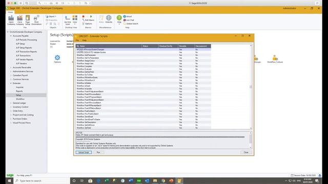Click the Status column header
Viewport: 328px width, 184px height.
coord(150,46)
